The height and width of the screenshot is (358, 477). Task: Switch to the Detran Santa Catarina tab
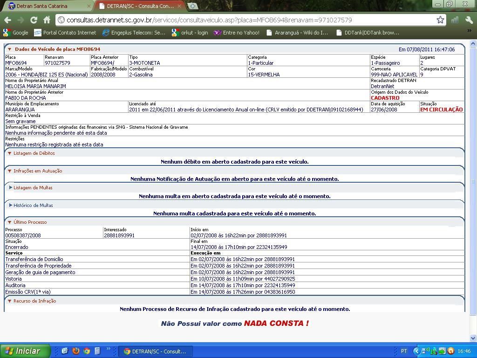44,6
